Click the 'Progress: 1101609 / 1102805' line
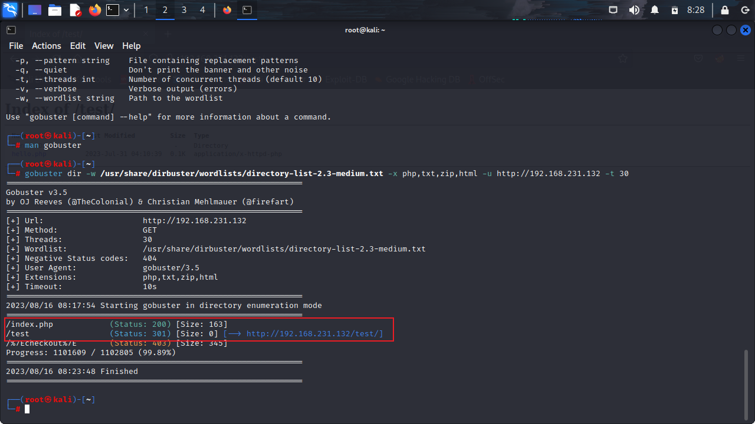The image size is (755, 424). pos(91,353)
